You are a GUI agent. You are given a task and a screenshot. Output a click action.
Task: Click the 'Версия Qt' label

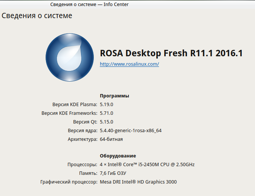85,122
